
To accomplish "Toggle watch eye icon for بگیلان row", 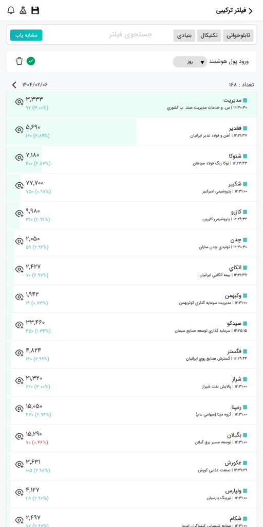I will point(20,436).
